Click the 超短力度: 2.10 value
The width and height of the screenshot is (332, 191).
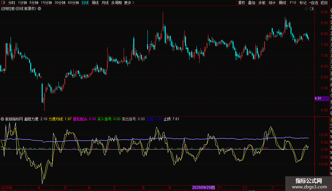[x=36, y=119]
